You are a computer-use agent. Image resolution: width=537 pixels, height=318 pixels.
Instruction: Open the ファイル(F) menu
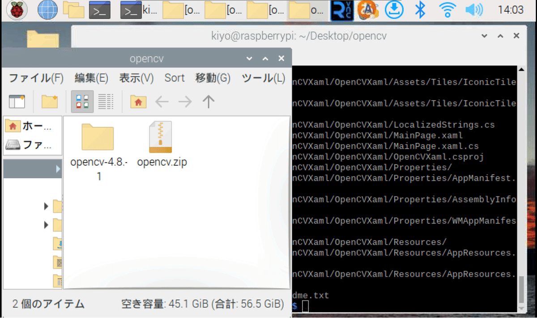[36, 78]
